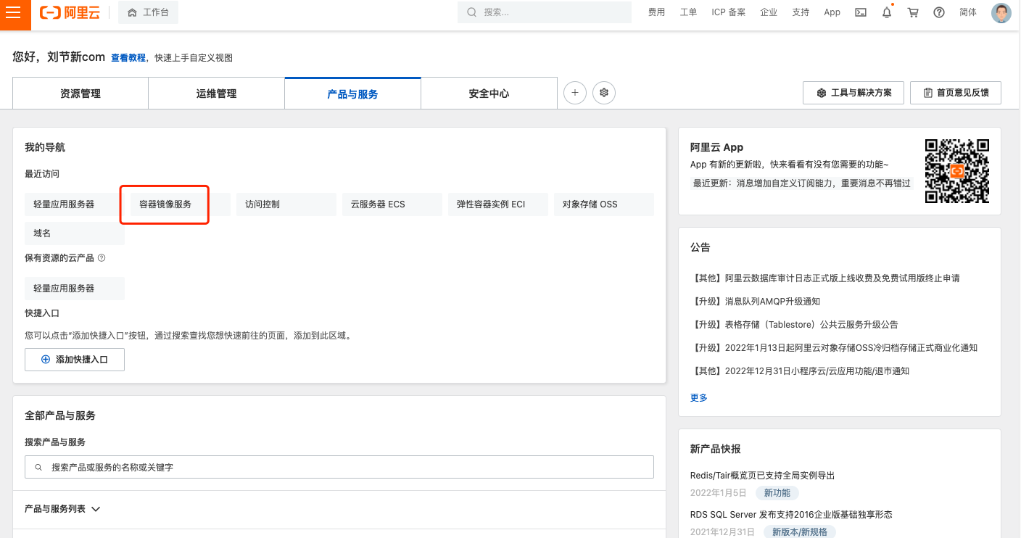The image size is (1021, 538).
Task: Open 访问控制 shortcut
Action: (286, 204)
